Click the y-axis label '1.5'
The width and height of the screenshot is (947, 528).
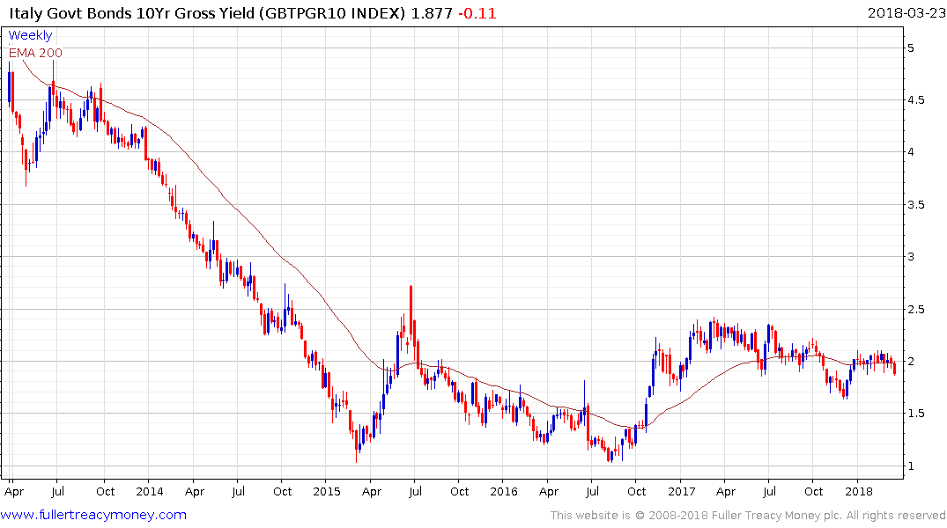pos(915,414)
